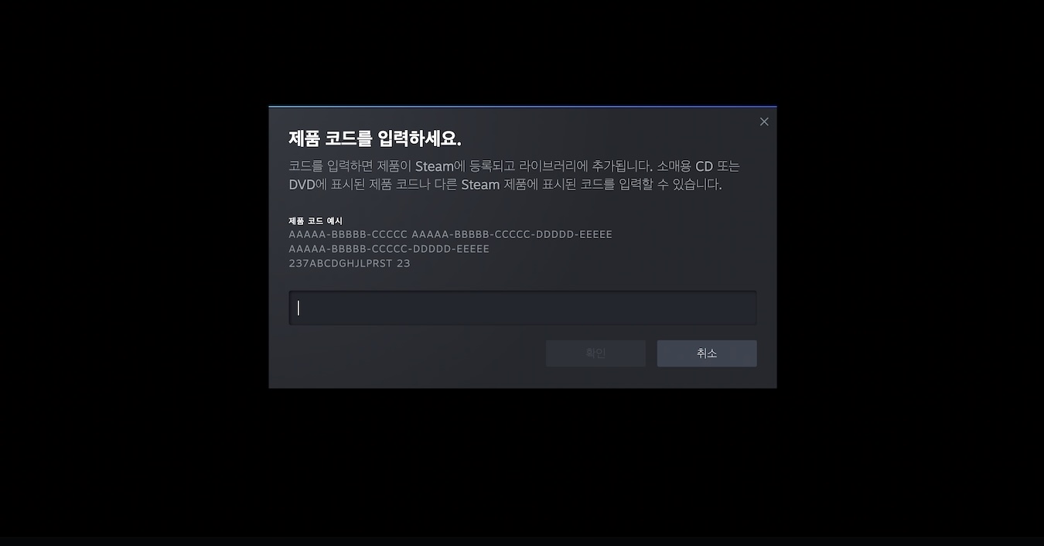Click the example code 237ABCDGHJLPRST 23
Screen dimensions: 1044x546
[350, 264]
